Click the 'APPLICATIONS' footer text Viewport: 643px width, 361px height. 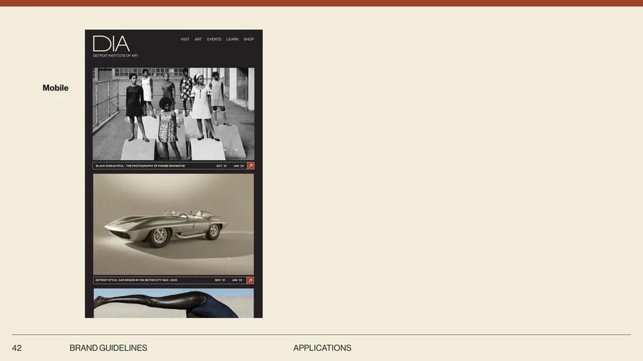(x=322, y=348)
